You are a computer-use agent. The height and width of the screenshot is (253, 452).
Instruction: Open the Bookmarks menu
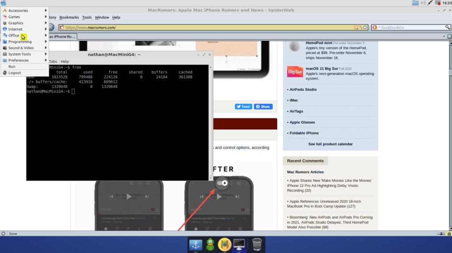coord(69,17)
